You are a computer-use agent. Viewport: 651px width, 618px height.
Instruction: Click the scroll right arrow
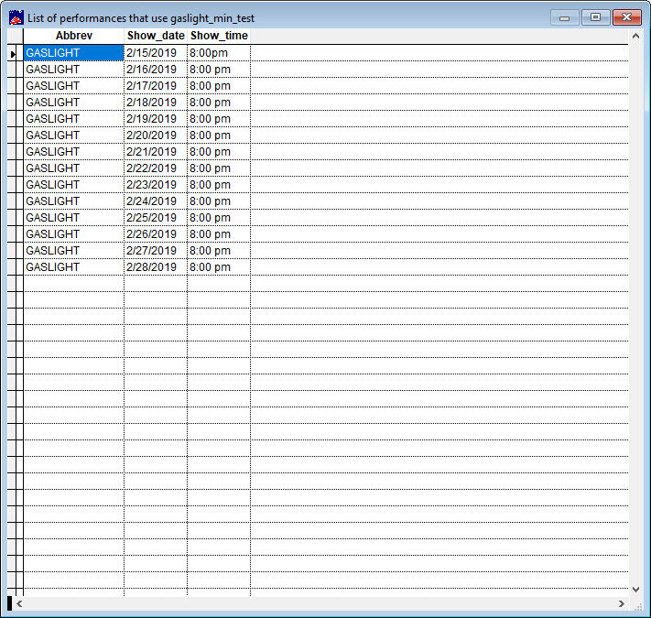622,603
